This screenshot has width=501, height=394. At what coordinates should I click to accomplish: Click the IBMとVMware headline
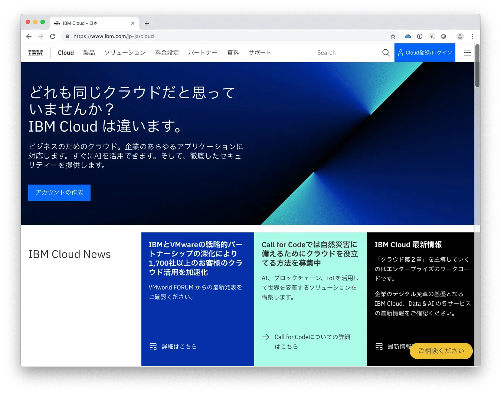[196, 258]
